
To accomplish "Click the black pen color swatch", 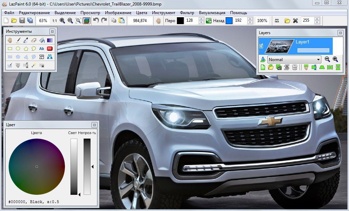I will tap(180, 21).
